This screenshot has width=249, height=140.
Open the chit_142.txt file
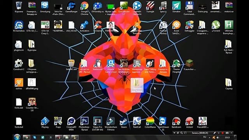pyautogui.click(x=71, y=26)
